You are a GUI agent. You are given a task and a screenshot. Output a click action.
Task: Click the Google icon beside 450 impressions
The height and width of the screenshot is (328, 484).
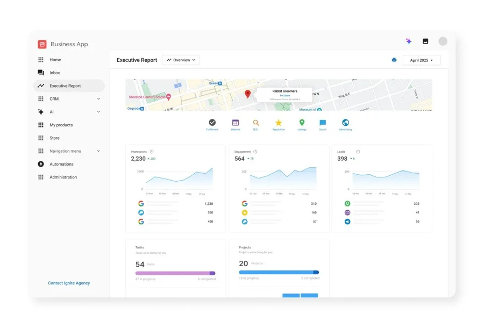point(141,222)
